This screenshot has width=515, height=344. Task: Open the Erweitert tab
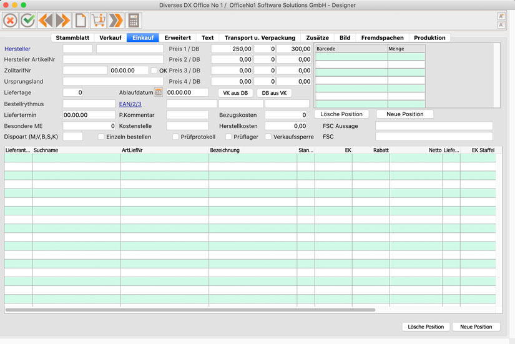177,38
